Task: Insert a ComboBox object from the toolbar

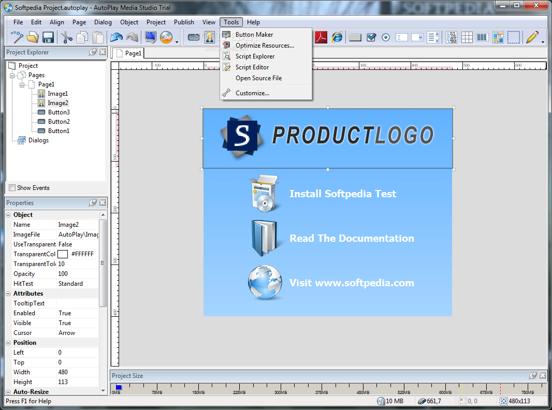Action: pyautogui.click(x=417, y=37)
